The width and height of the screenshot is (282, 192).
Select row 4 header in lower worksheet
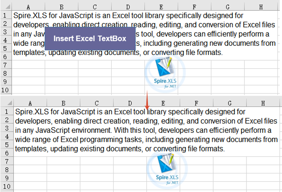[7, 136]
